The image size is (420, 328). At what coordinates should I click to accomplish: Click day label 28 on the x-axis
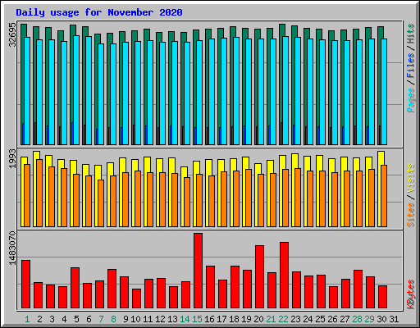pyautogui.click(x=357, y=319)
